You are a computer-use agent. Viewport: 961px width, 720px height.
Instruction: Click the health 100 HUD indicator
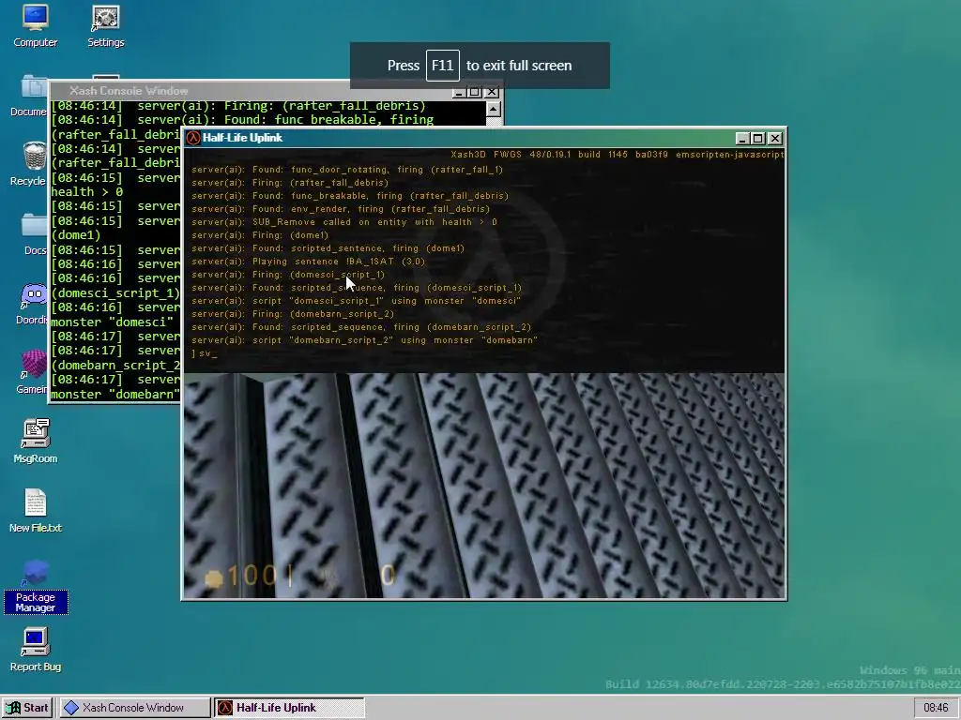click(241, 577)
